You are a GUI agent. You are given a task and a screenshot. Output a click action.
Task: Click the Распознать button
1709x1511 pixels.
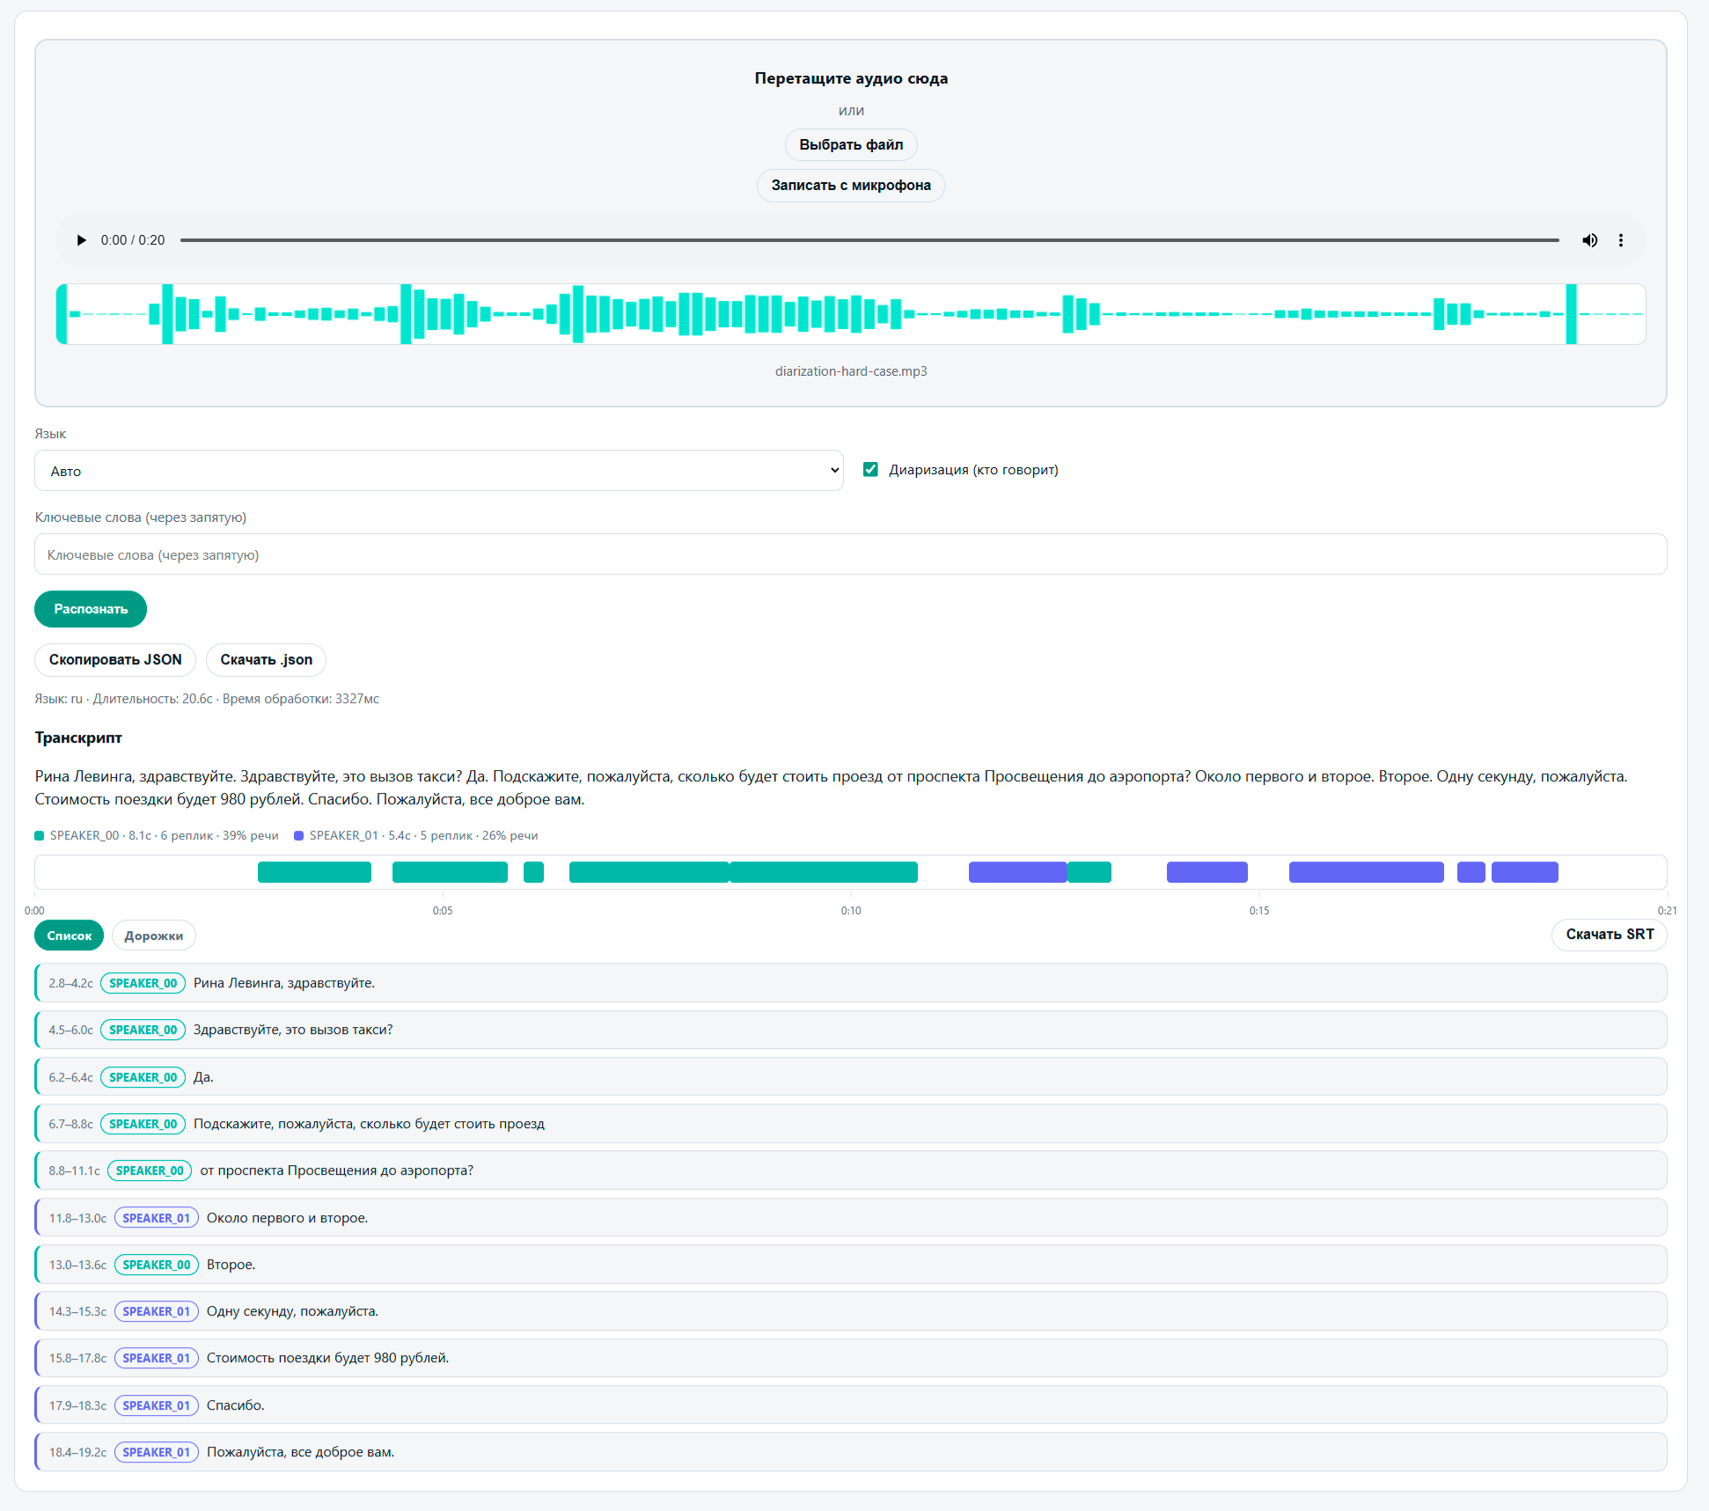pyautogui.click(x=91, y=609)
